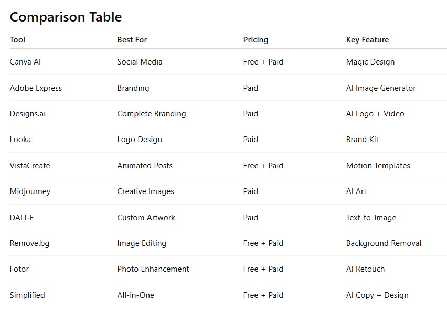The image size is (447, 321).
Task: Select the DALL·E cell
Action: 22,218
